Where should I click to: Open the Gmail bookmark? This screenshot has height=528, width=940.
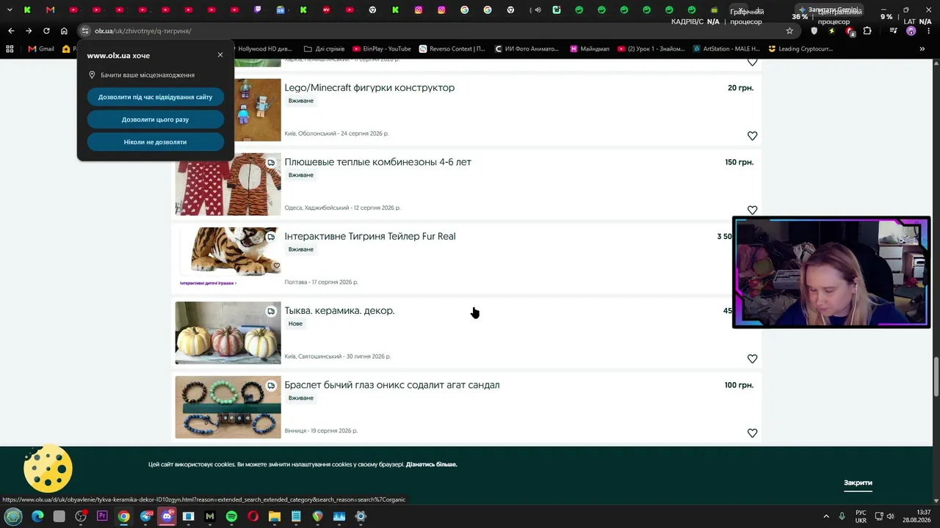[41, 49]
